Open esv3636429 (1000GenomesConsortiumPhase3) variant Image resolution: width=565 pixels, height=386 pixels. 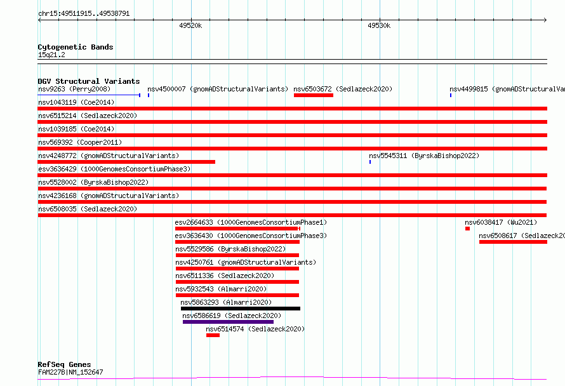[x=114, y=169]
